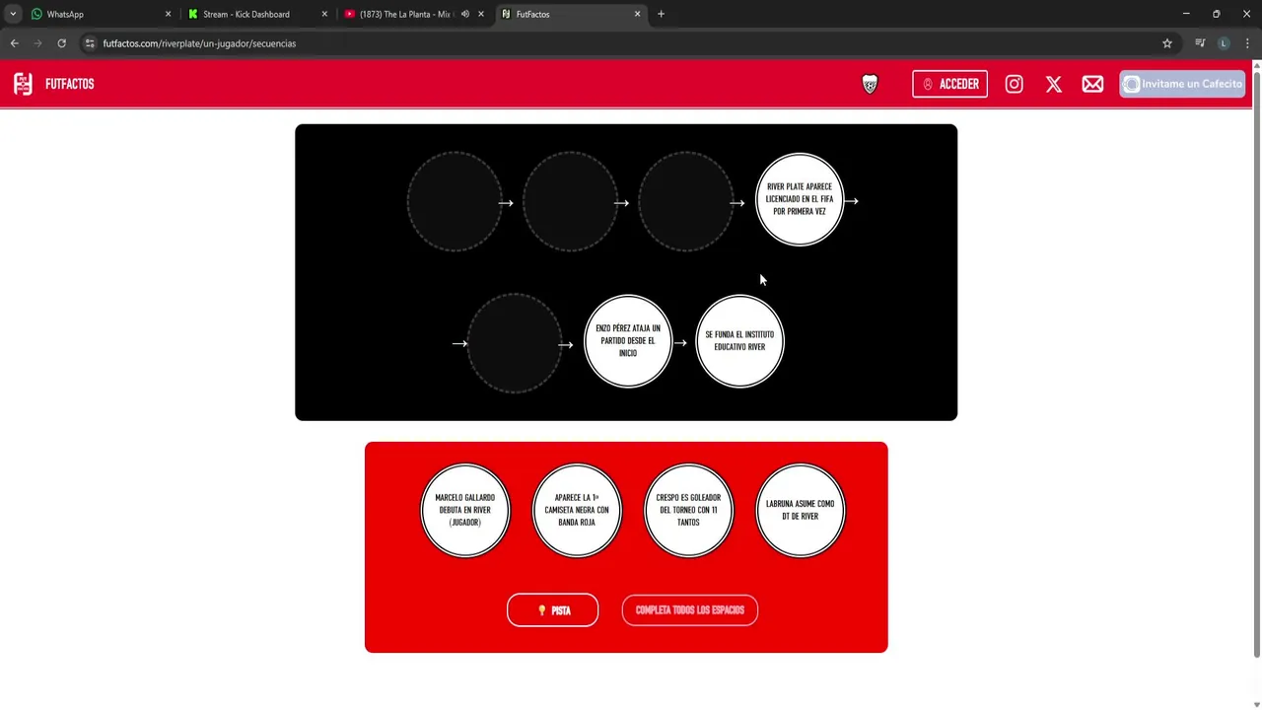
Task: Go back to previous page
Action: [15, 43]
